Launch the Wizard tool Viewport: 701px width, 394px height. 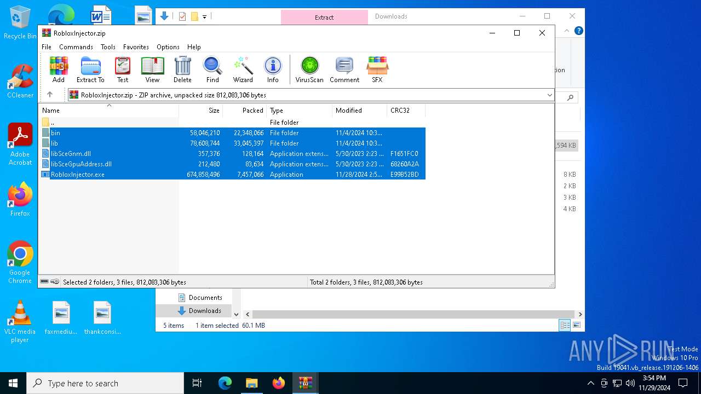click(243, 69)
